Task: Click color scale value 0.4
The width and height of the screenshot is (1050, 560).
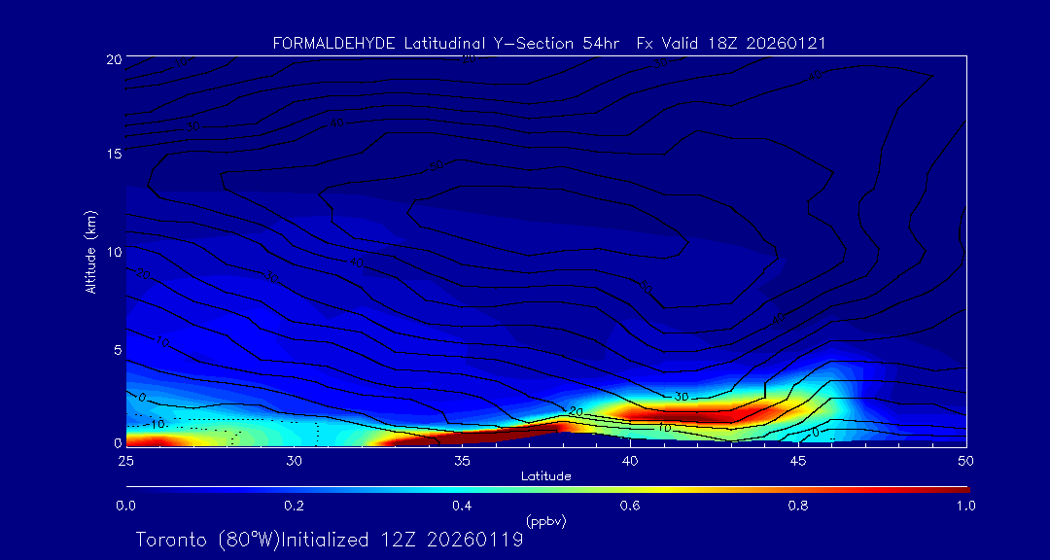Action: (462, 506)
